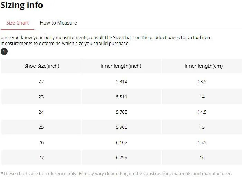Click the Sizing info heading

coord(22,5)
